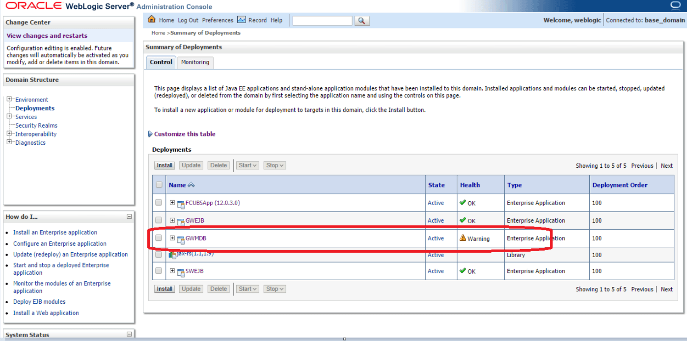
Task: Open the top Stop dropdown button
Action: coord(275,165)
